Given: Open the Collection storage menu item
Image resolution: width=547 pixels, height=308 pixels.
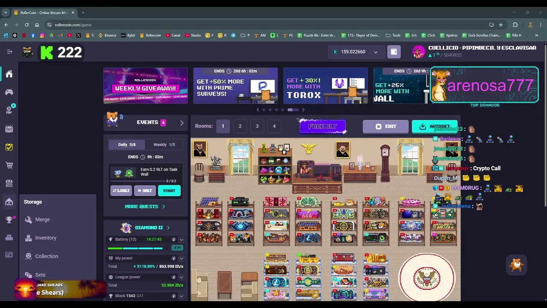Looking at the screenshot, I should [x=47, y=256].
